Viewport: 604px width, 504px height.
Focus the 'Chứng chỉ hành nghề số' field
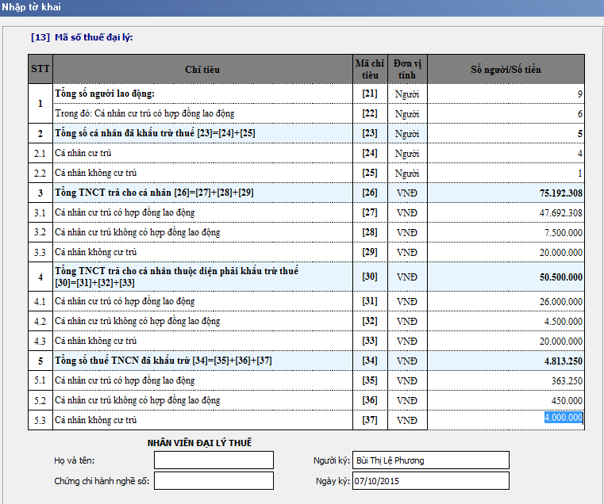point(214,481)
